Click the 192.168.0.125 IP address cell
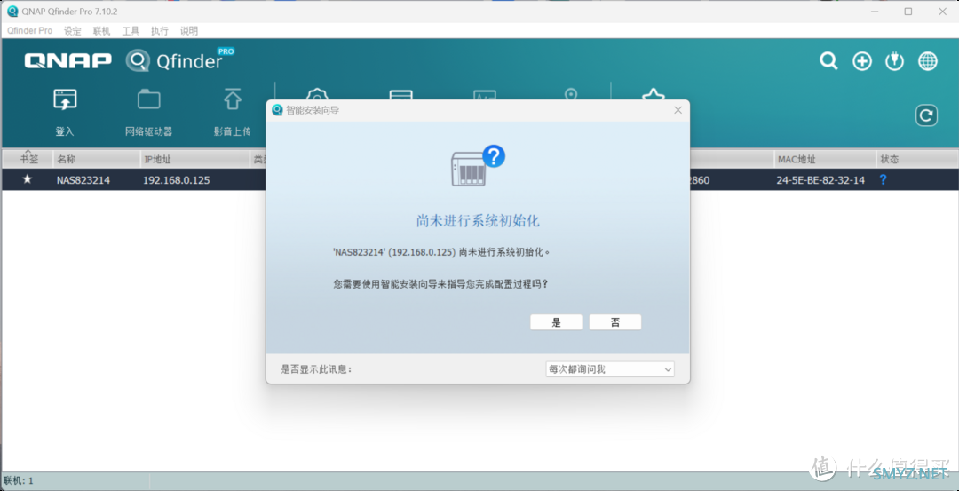959x491 pixels. pos(176,180)
